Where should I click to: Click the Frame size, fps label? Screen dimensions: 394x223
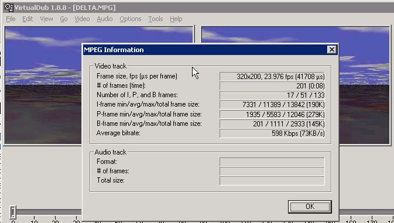click(137, 76)
